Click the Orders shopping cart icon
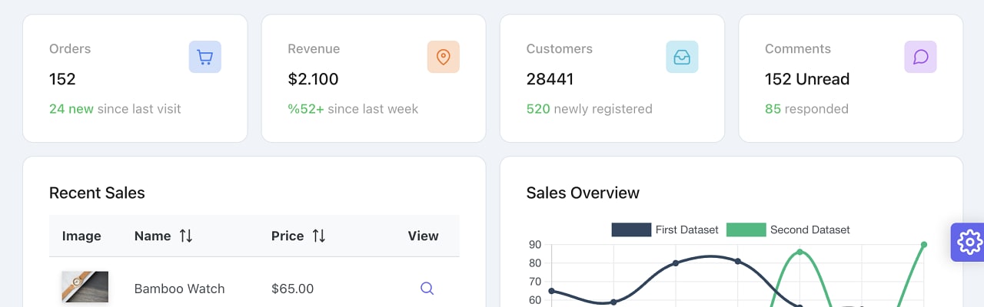 (204, 57)
